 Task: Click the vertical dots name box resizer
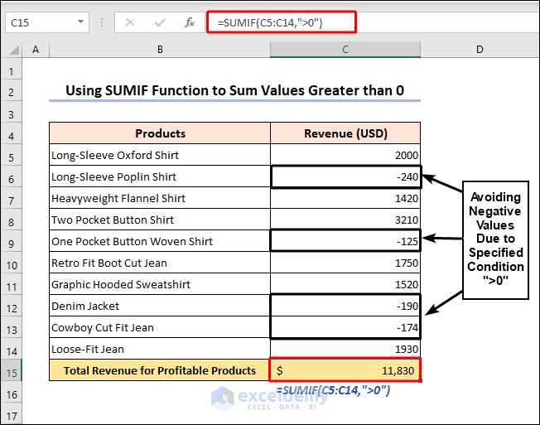pyautogui.click(x=102, y=22)
